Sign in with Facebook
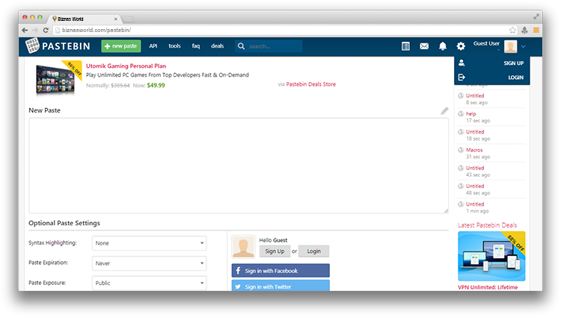 (280, 271)
